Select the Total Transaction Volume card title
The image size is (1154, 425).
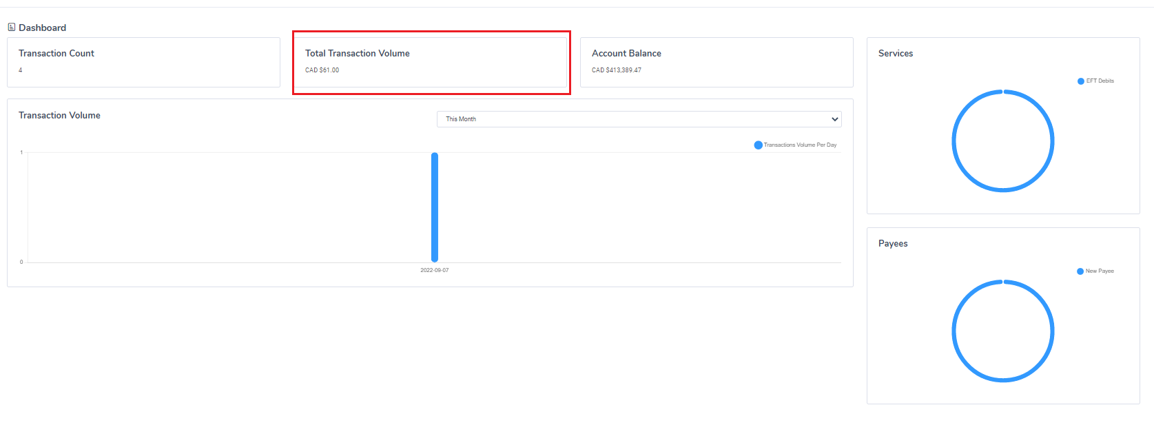click(357, 53)
